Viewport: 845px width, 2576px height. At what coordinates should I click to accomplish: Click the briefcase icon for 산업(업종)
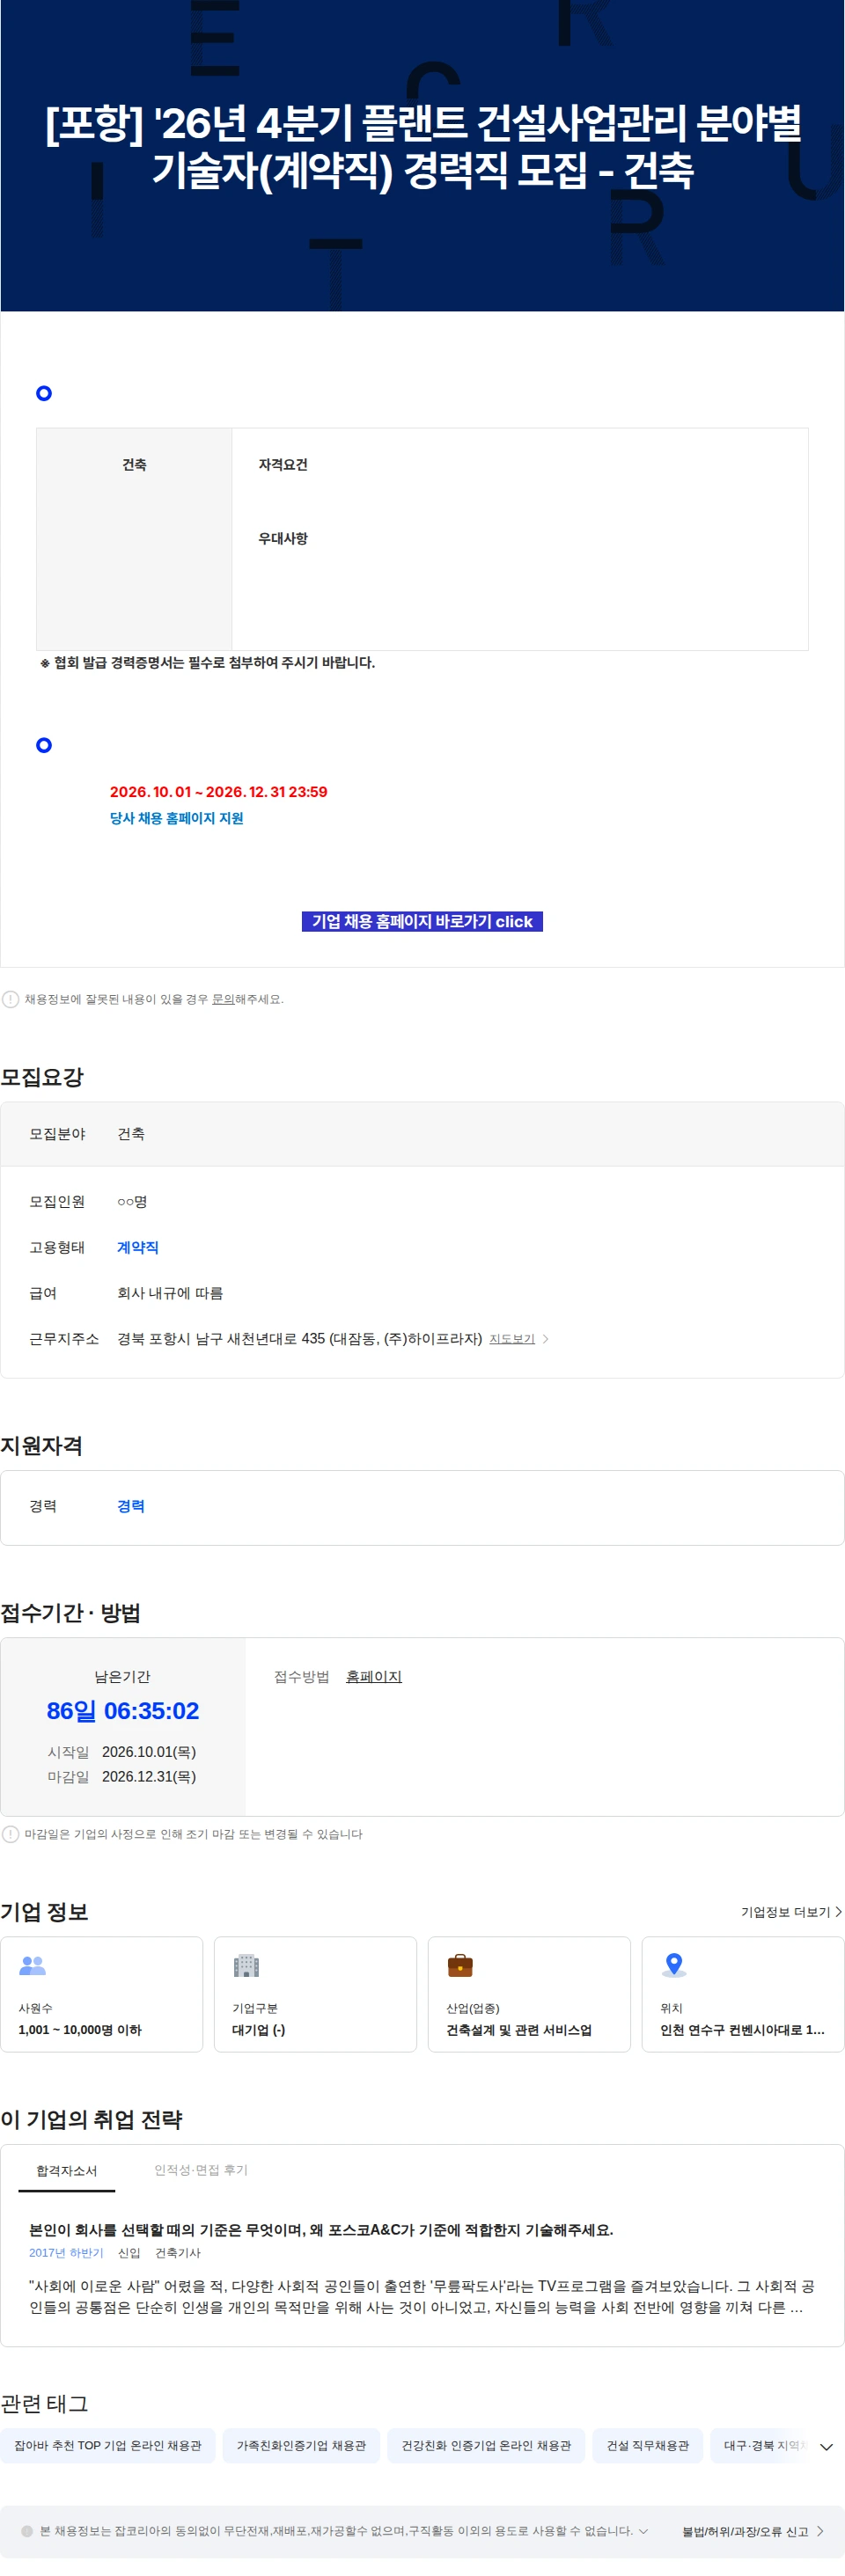click(x=460, y=1965)
